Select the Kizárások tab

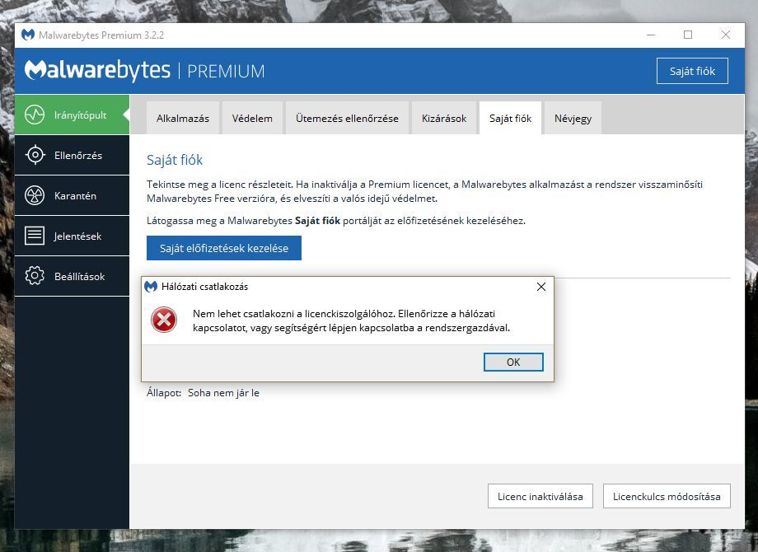coord(444,118)
